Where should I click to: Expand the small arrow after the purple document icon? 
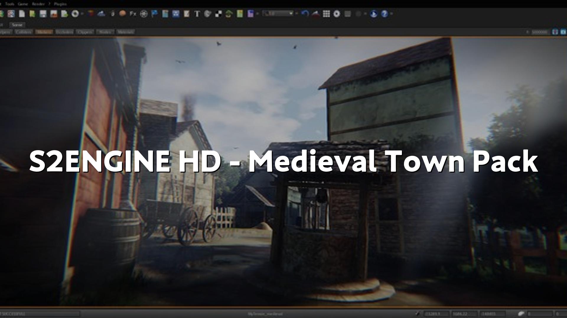pos(258,14)
